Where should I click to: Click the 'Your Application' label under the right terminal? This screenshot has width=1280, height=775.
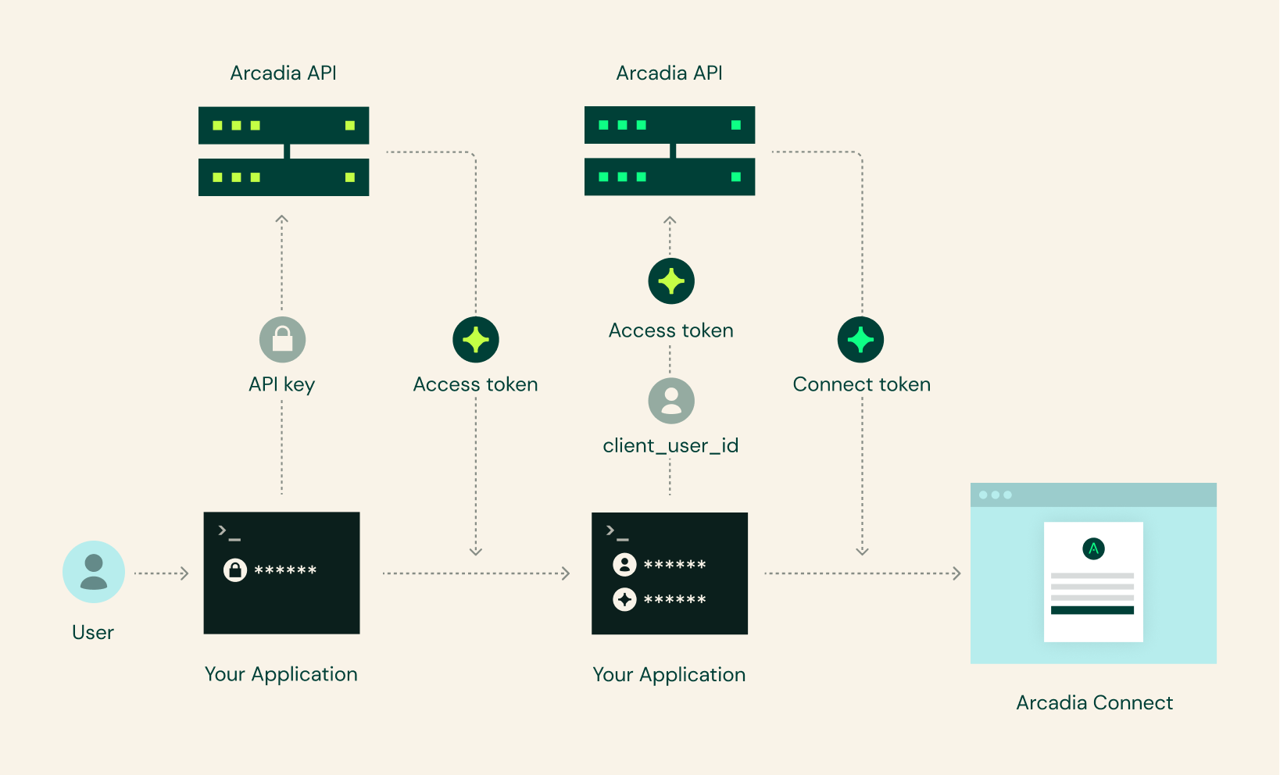coord(669,675)
